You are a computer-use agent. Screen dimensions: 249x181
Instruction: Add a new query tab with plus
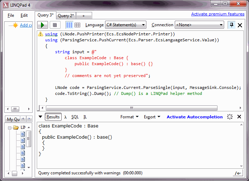pyautogui.click(x=84, y=16)
